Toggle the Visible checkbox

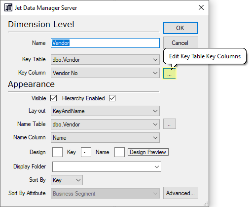54,98
